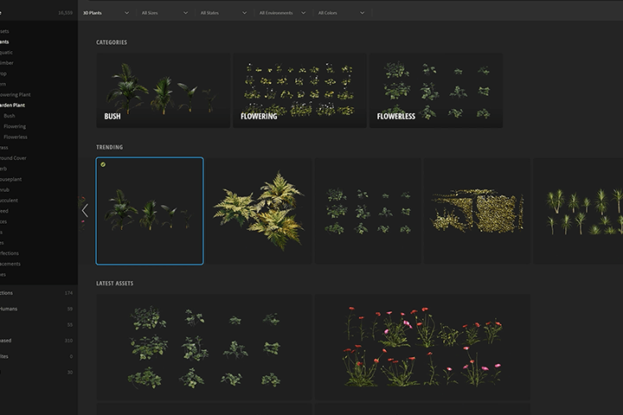Image resolution: width=623 pixels, height=415 pixels.
Task: Open the All States dropdown
Action: pyautogui.click(x=223, y=13)
